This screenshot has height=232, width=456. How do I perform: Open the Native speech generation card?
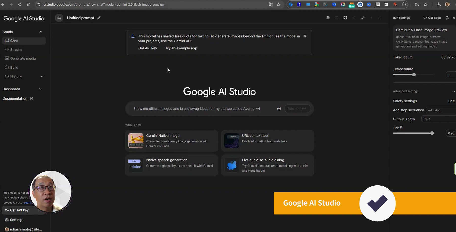pos(172,165)
